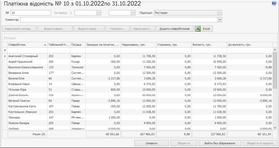
Task: Click the filter row pin icon
Action: pyautogui.click(x=5, y=50)
